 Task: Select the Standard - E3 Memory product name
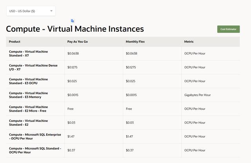(28, 95)
